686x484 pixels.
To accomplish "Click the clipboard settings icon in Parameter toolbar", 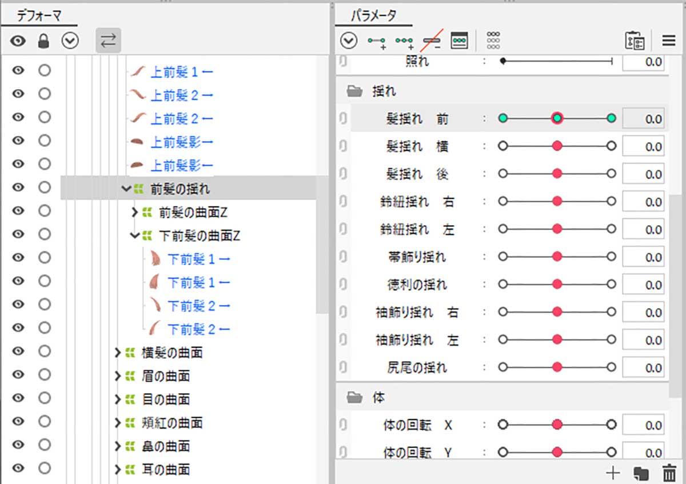I will (x=635, y=41).
